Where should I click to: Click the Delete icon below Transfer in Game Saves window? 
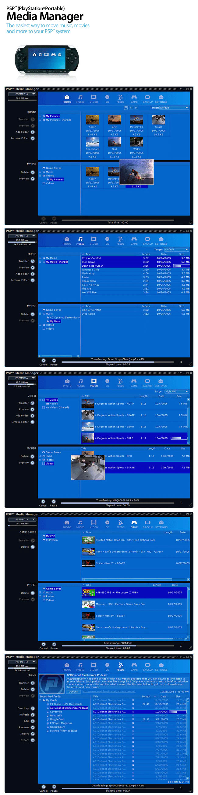click(33, 547)
